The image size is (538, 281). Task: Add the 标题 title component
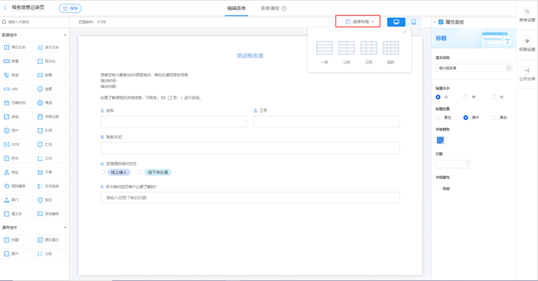click(x=17, y=240)
